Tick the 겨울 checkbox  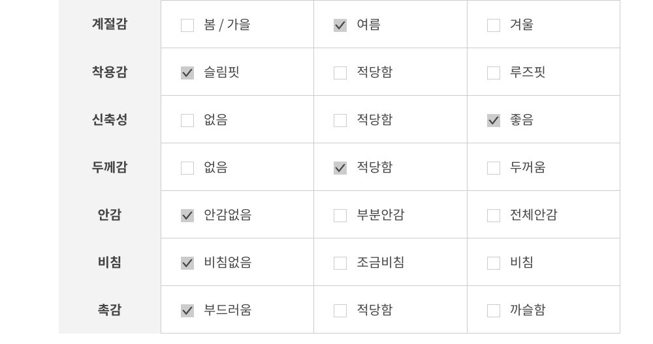(494, 25)
